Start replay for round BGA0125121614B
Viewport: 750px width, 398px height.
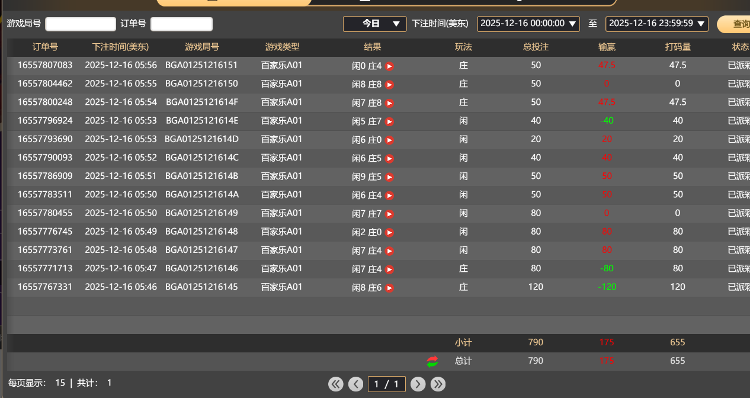click(x=390, y=176)
